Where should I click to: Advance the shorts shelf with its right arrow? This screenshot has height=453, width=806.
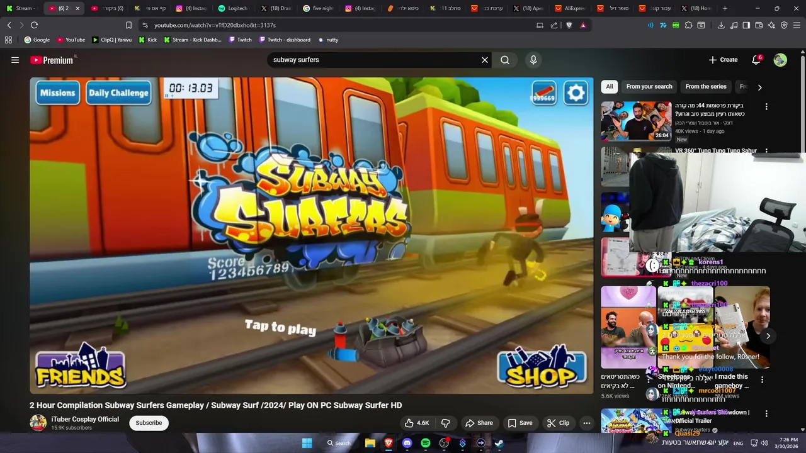tap(768, 336)
